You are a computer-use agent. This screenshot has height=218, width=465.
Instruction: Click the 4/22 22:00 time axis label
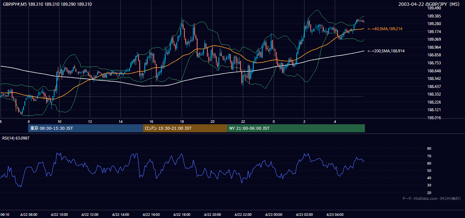click(243, 215)
